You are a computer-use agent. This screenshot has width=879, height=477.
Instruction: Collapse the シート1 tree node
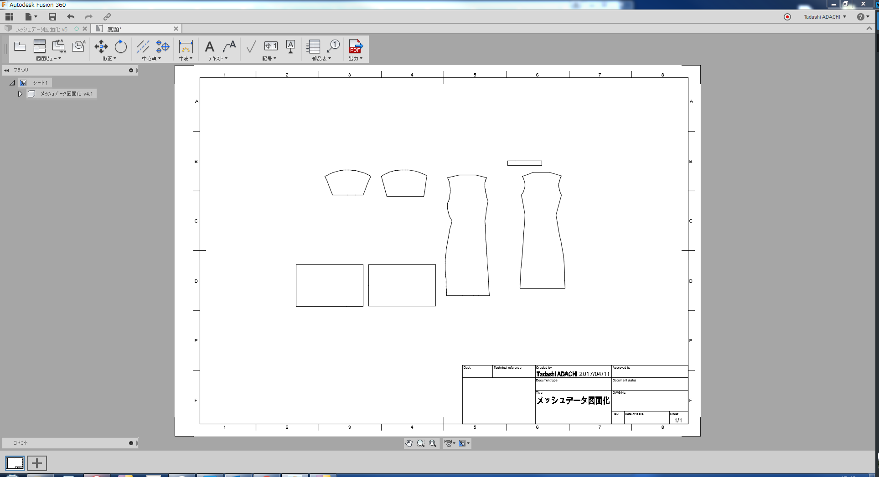point(12,83)
